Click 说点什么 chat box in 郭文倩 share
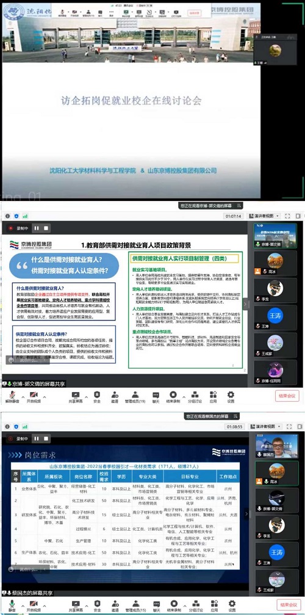This screenshot has height=615, width=305. tap(27, 359)
